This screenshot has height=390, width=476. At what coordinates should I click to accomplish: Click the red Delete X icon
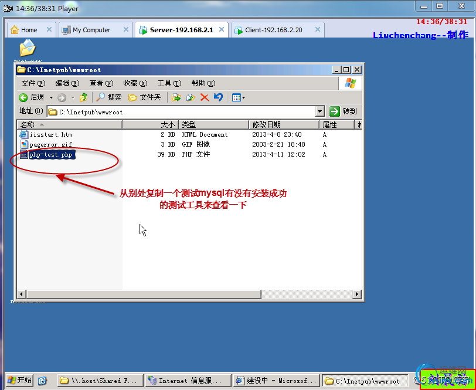205,97
